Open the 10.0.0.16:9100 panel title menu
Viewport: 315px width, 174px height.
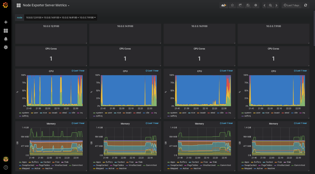coord(199,26)
